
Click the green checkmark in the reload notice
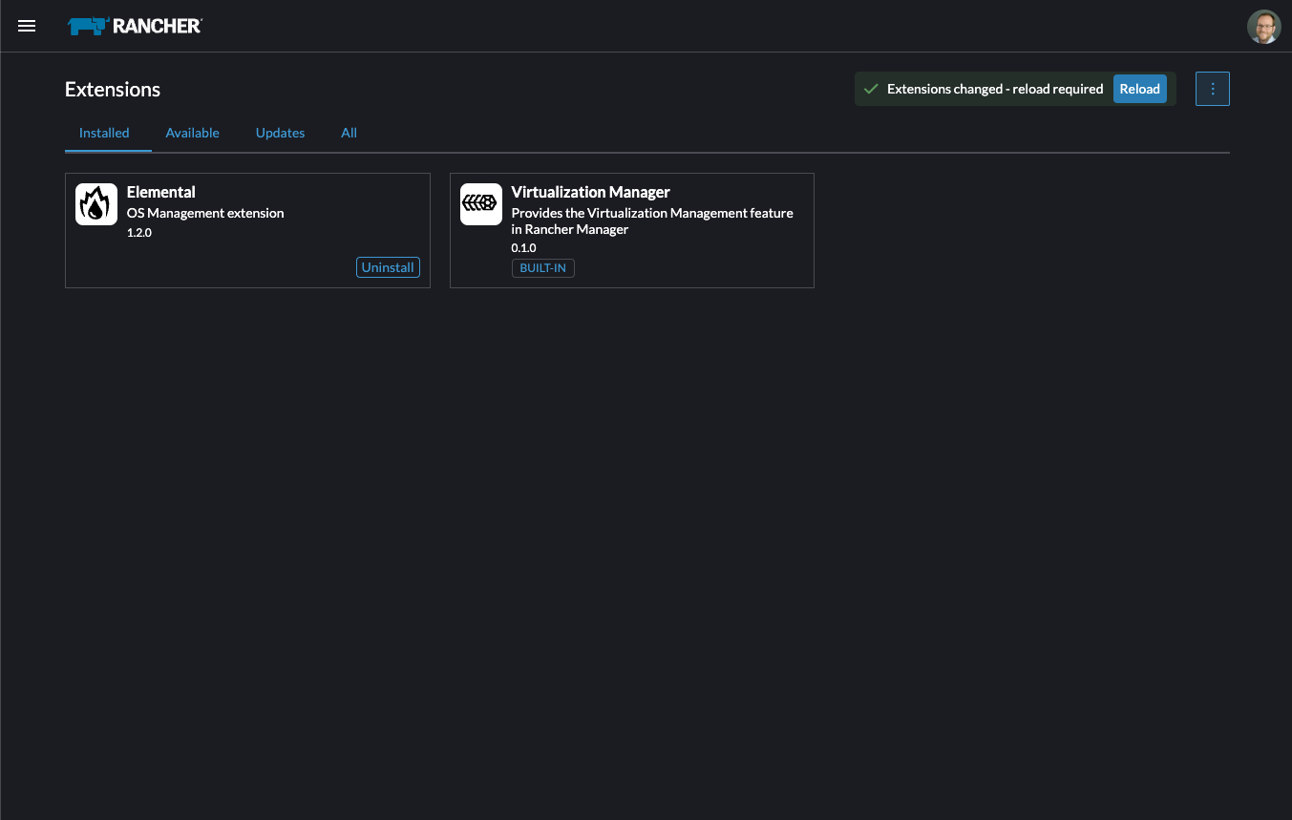(x=870, y=89)
